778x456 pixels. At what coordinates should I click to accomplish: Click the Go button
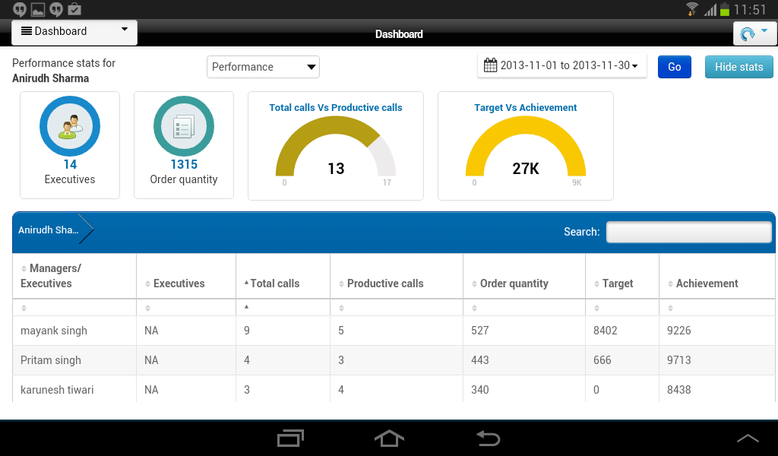[675, 67]
